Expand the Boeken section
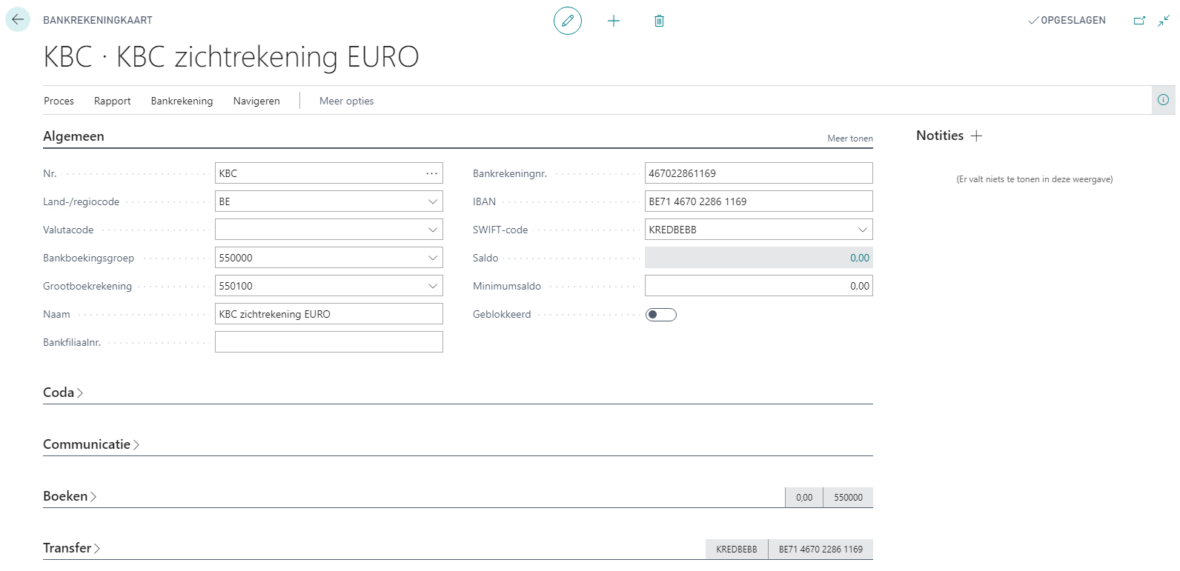The width and height of the screenshot is (1180, 571). (70, 496)
